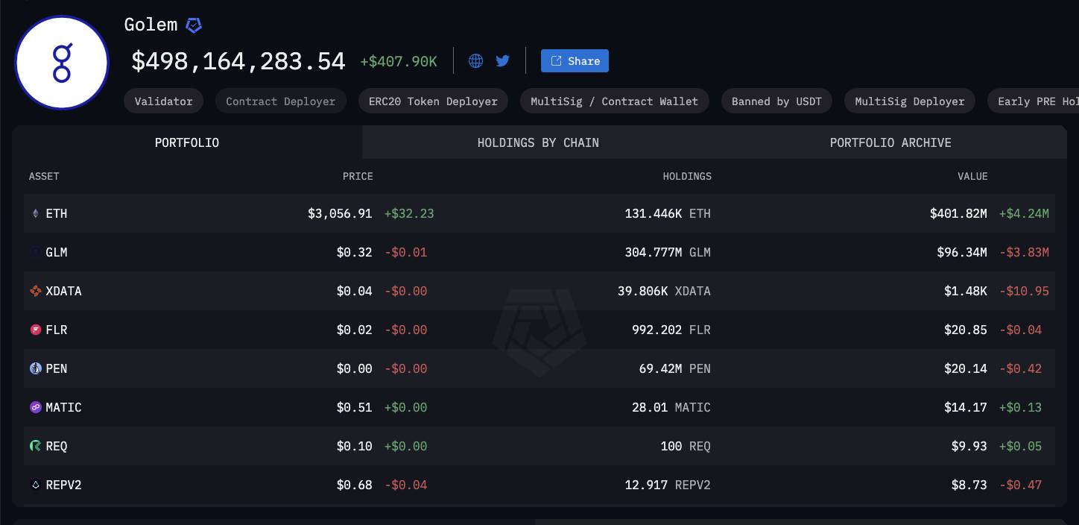Screen dimensions: 1079x525
Task: Select the Early PRE holder tag
Action: click(1033, 101)
